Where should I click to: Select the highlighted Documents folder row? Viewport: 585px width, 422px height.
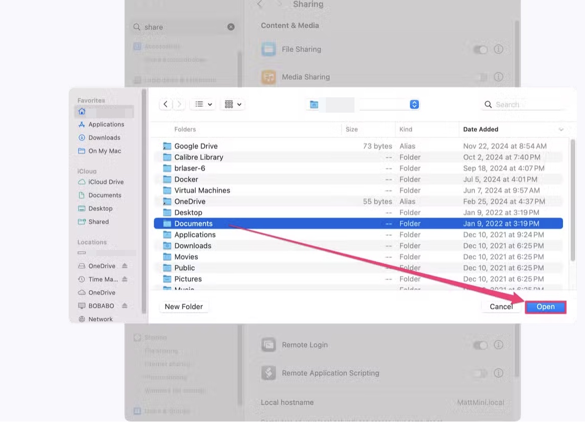(358, 223)
